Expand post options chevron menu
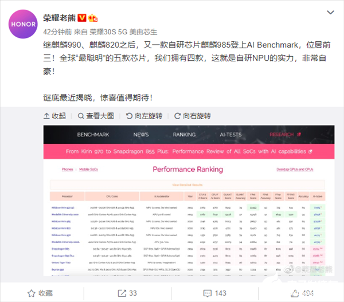344x302 pixels. tap(330, 12)
